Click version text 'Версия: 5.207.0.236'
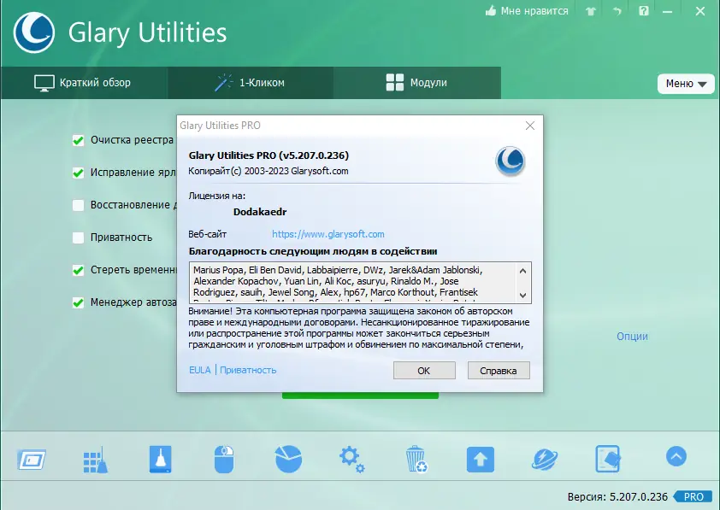This screenshot has width=720, height=510. (617, 496)
